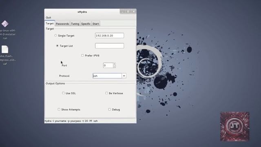Open the Specific tab
Image resolution: width=261 pixels, height=147 pixels.
86,24
